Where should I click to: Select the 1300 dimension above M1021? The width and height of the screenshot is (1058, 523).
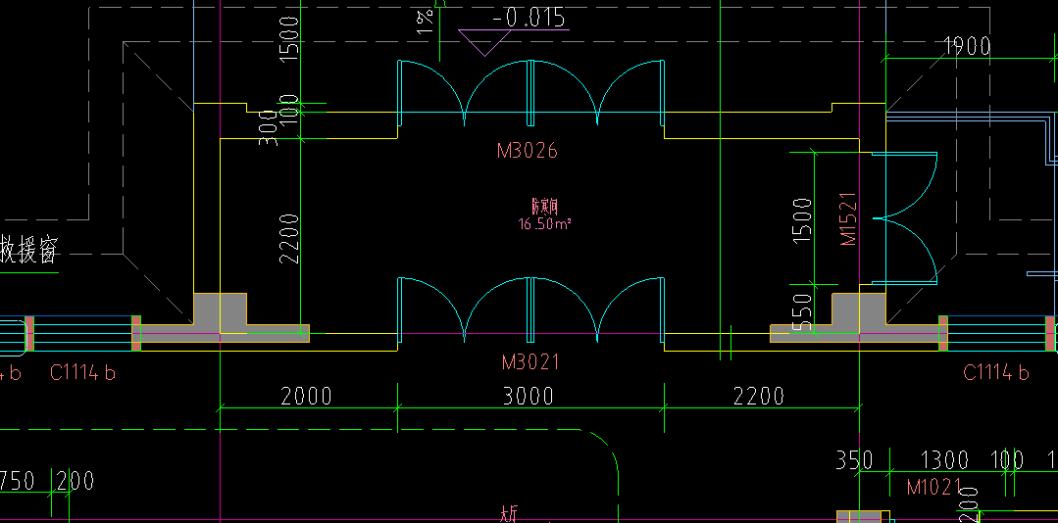point(945,460)
